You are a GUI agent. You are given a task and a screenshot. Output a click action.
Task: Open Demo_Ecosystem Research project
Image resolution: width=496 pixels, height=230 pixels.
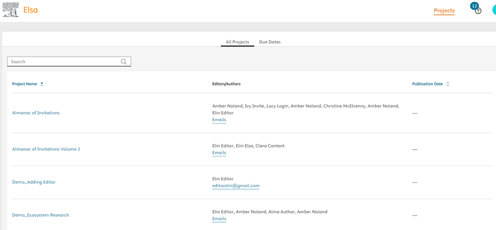point(41,215)
